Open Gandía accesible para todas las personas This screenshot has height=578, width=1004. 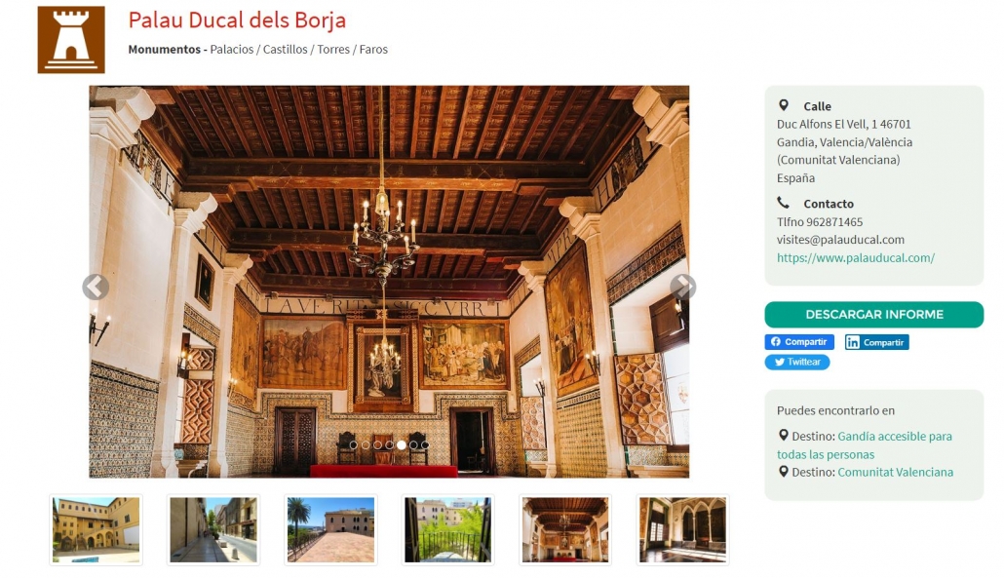click(865, 444)
